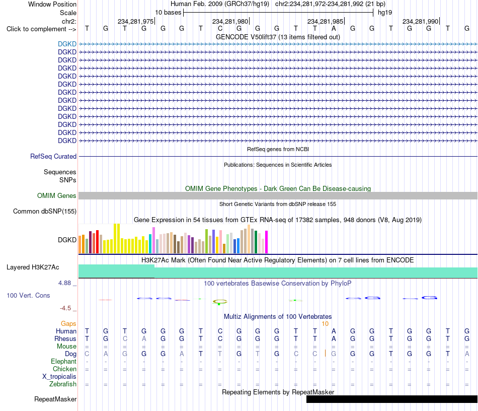Open the 'OMIM Gene Phenotypes' track title
The height and width of the screenshot is (411, 478).
(278, 188)
